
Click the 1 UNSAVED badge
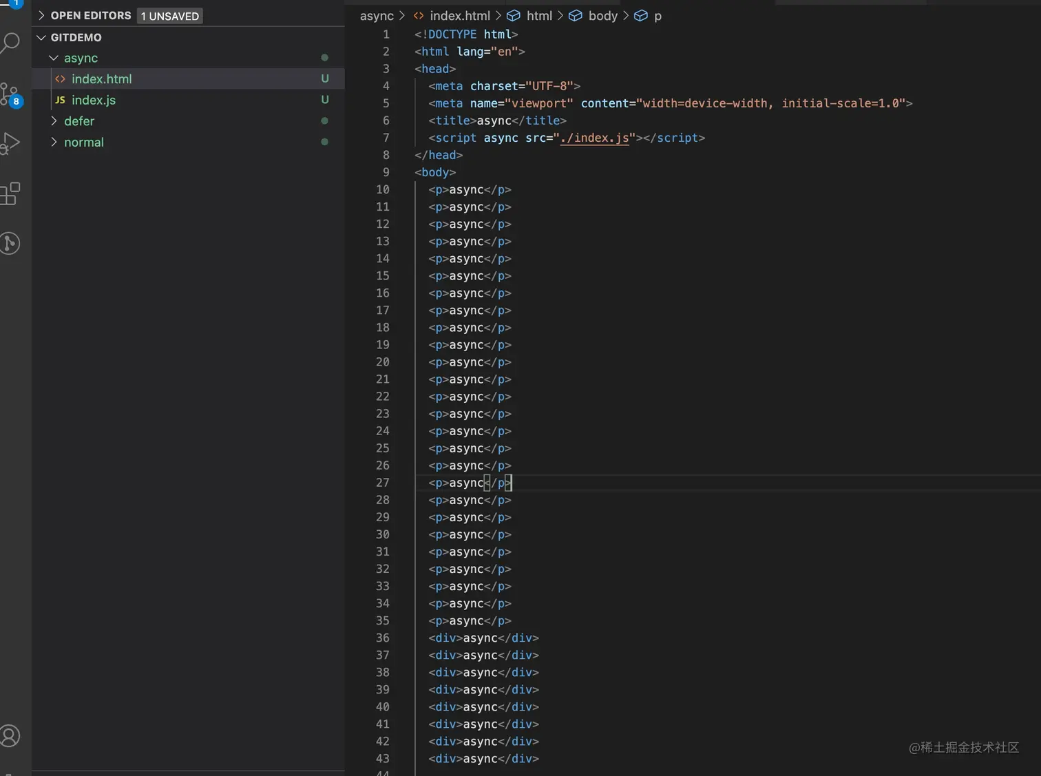(x=170, y=16)
